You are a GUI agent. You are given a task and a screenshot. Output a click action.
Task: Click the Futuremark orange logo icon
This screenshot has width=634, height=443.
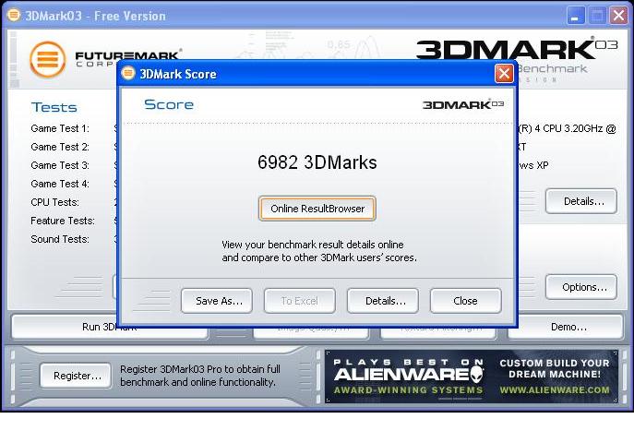[48, 59]
